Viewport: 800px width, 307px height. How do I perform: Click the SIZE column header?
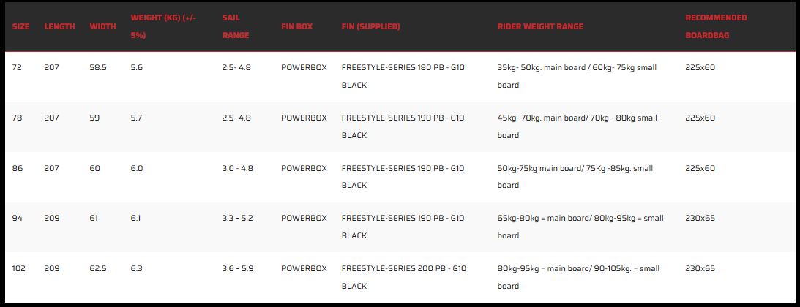(x=21, y=26)
